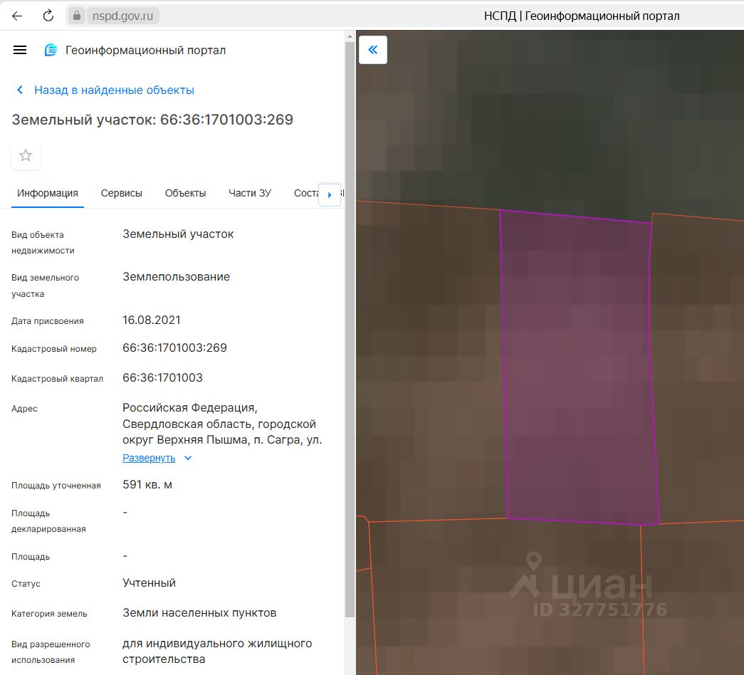The image size is (744, 675).
Task: Click the Площадь декларированная label
Action: (48, 520)
